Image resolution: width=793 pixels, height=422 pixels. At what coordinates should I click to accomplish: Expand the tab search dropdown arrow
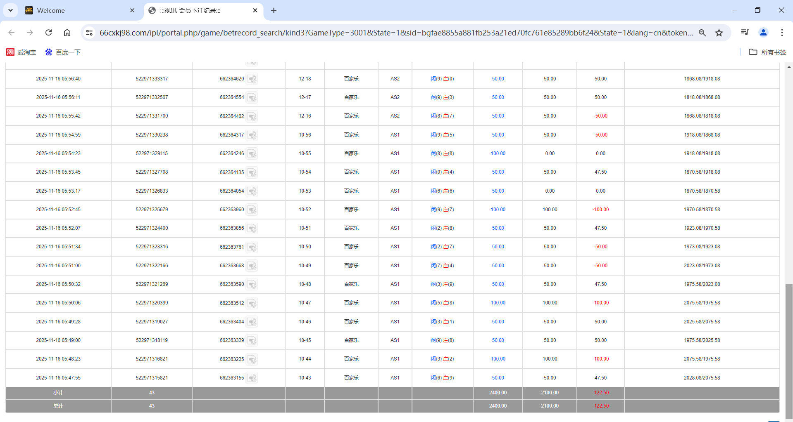pyautogui.click(x=10, y=10)
